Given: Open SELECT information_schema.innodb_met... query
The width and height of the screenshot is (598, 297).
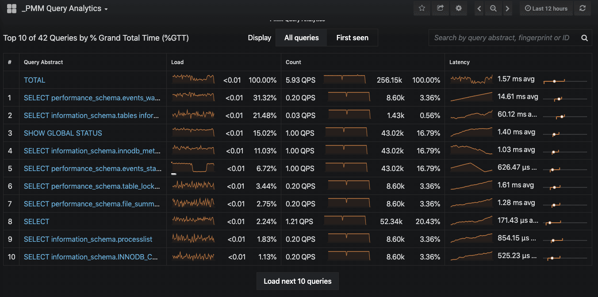Looking at the screenshot, I should tap(92, 151).
